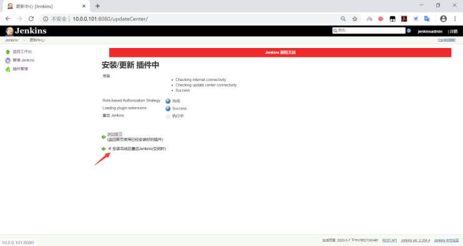Click the go back to top page link
Image resolution: width=463 pixels, height=246 pixels.
click(x=115, y=134)
